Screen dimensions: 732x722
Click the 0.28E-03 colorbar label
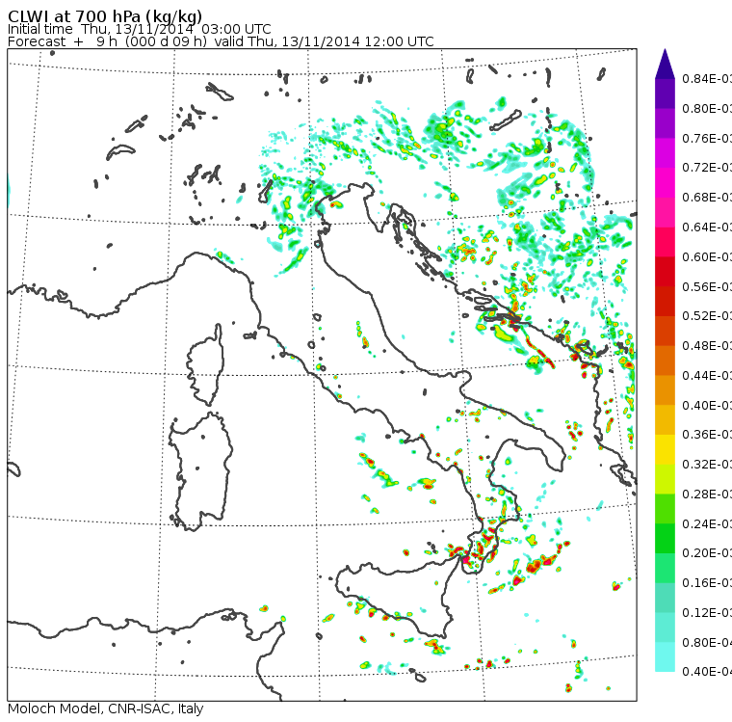point(707,494)
